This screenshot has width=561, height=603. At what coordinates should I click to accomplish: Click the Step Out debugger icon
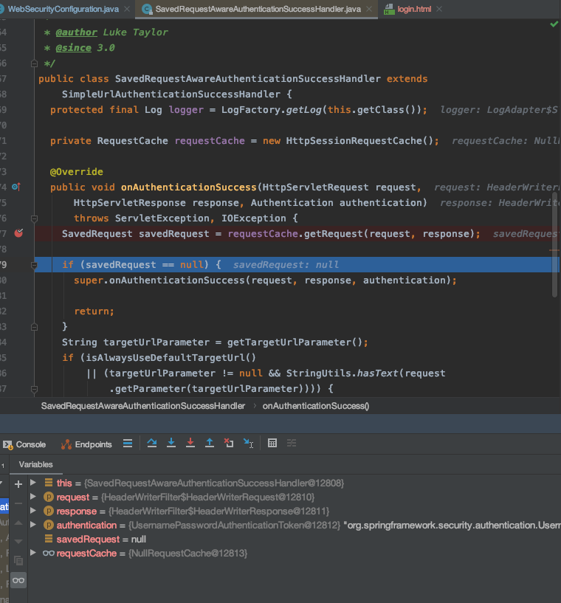[210, 444]
